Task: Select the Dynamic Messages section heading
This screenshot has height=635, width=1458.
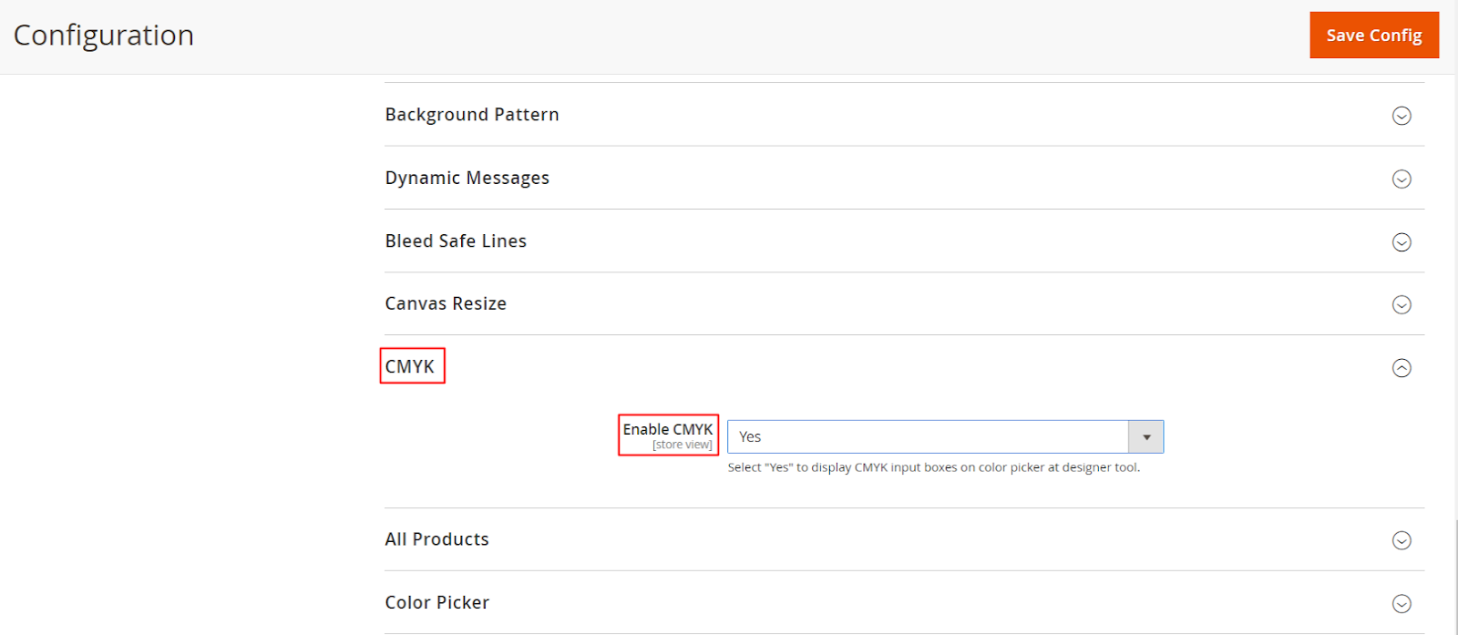Action: (x=467, y=178)
